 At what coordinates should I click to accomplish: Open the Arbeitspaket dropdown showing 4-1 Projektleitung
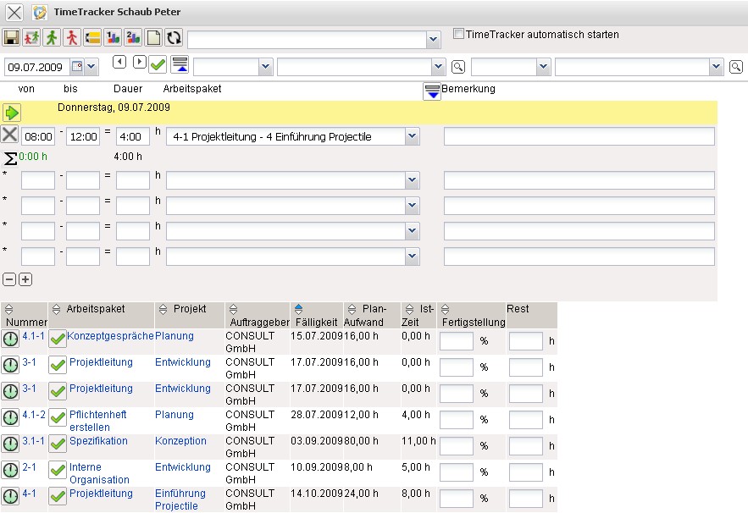pos(412,136)
